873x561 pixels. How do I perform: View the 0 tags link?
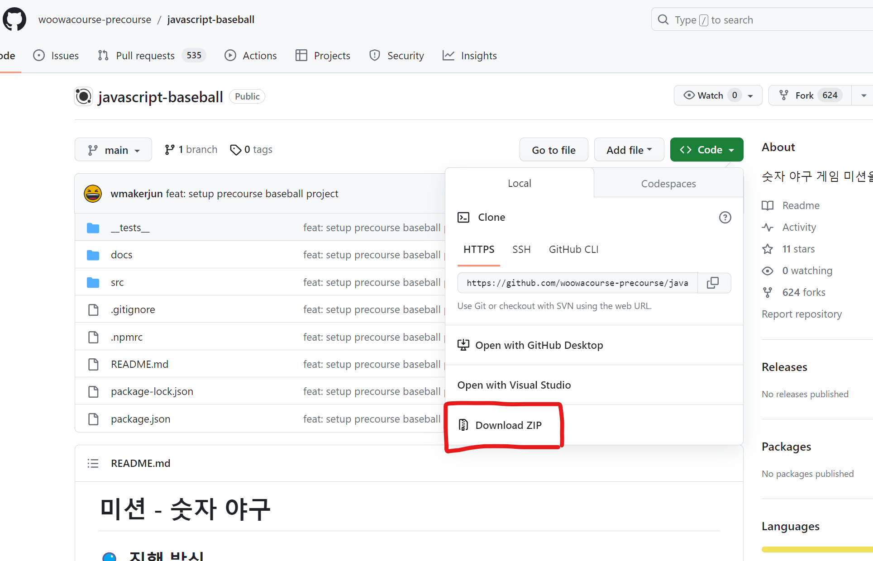251,149
